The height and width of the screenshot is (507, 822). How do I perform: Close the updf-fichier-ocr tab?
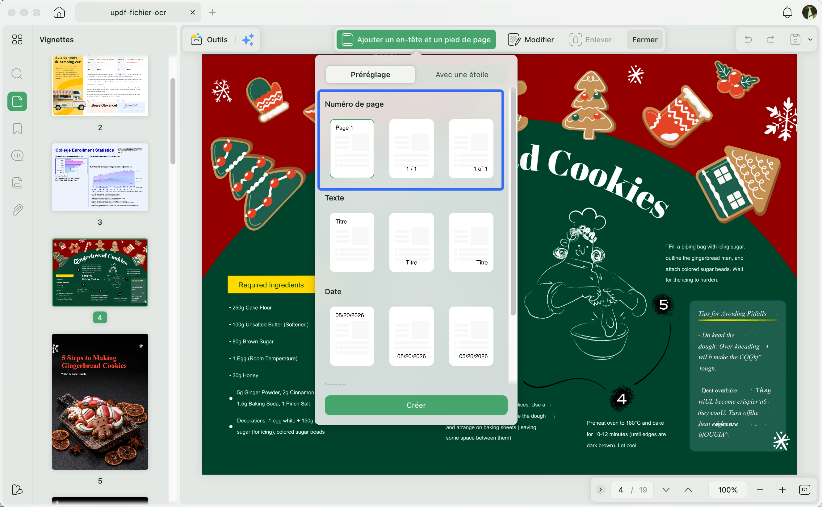[x=193, y=12]
